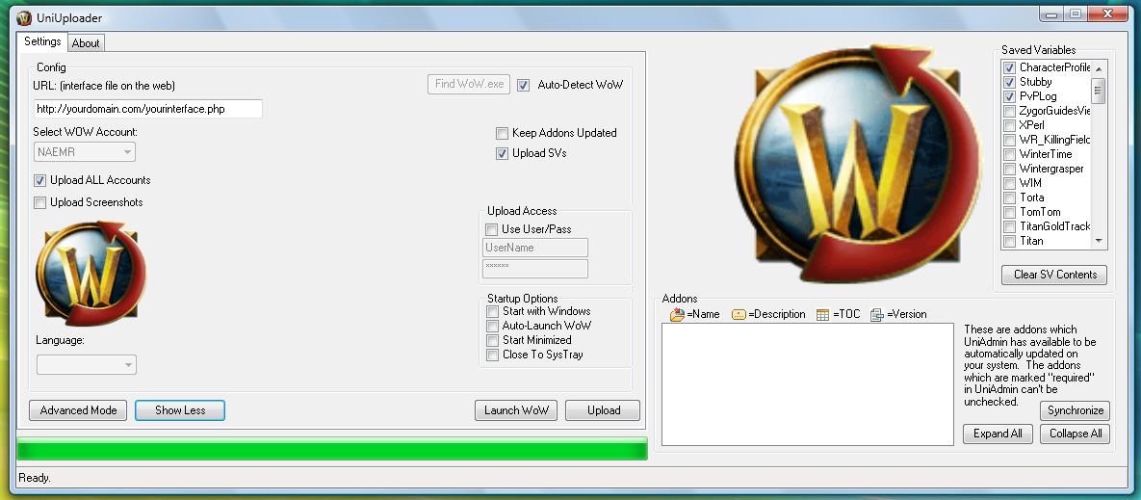Click the TOC legend icon in Addons
This screenshot has width=1141, height=500.
(x=822, y=314)
